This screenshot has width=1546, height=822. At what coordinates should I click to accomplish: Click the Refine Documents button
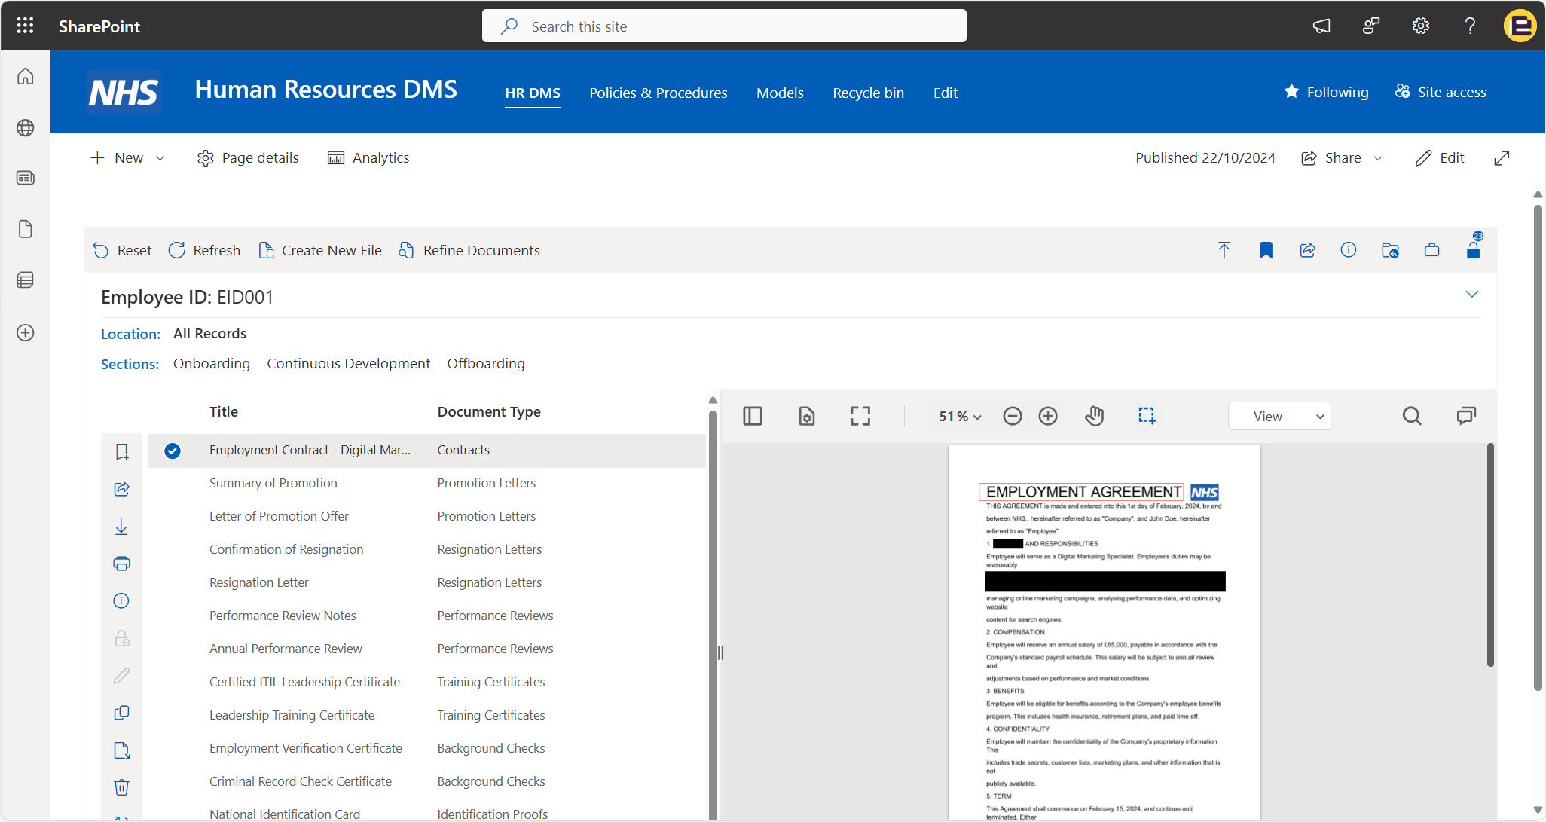[x=469, y=250]
